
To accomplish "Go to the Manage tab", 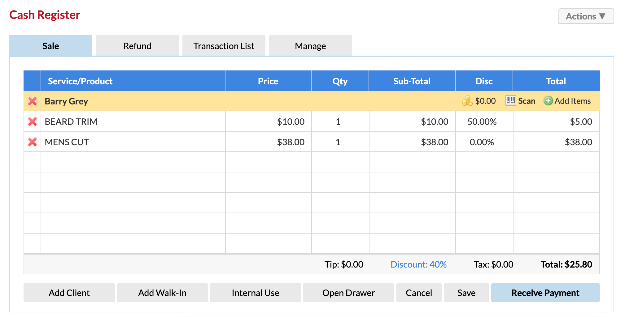I will (x=310, y=46).
